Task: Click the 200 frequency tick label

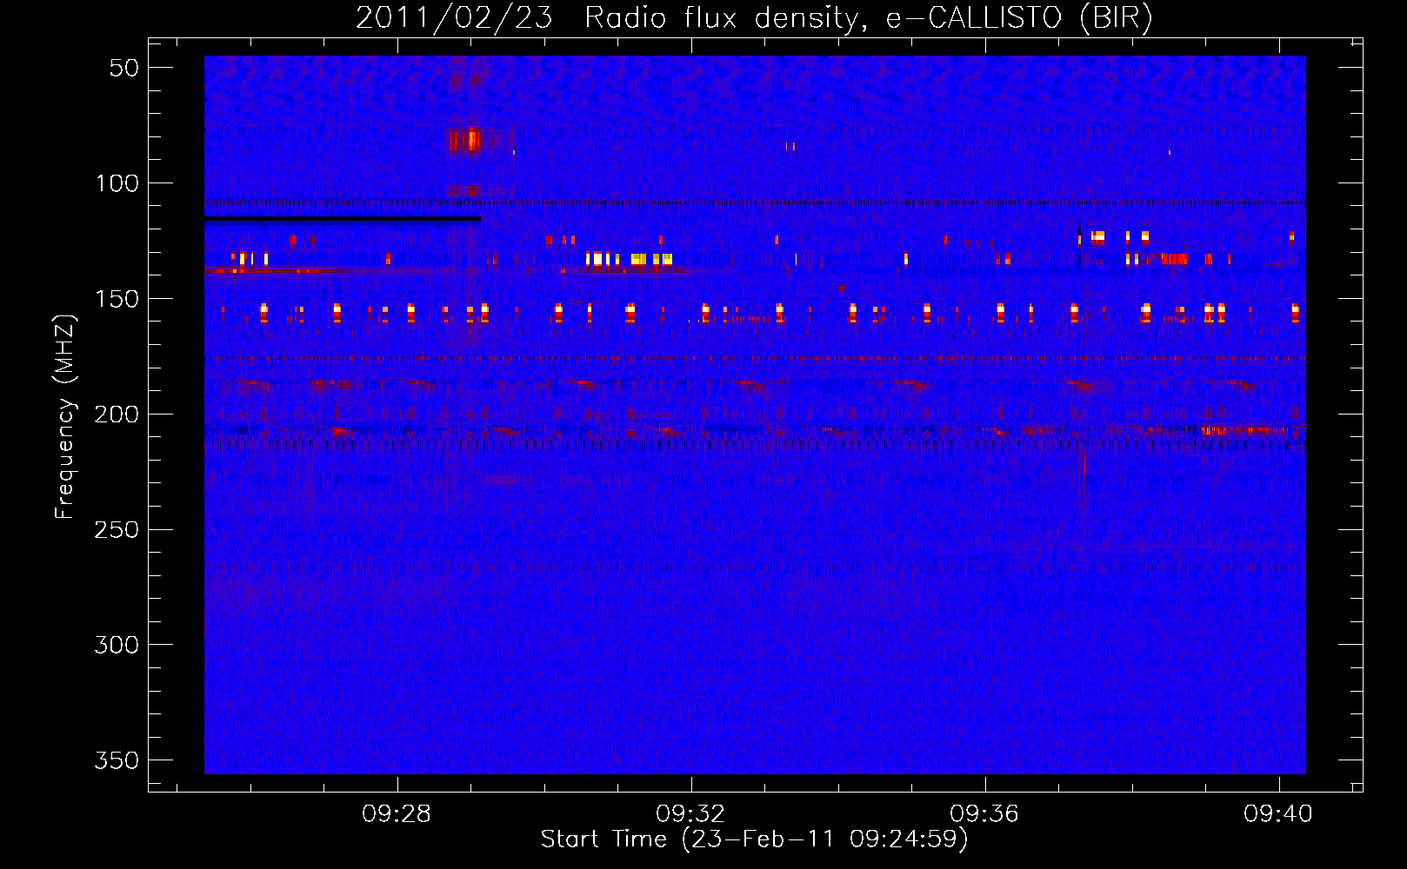Action: pyautogui.click(x=117, y=415)
